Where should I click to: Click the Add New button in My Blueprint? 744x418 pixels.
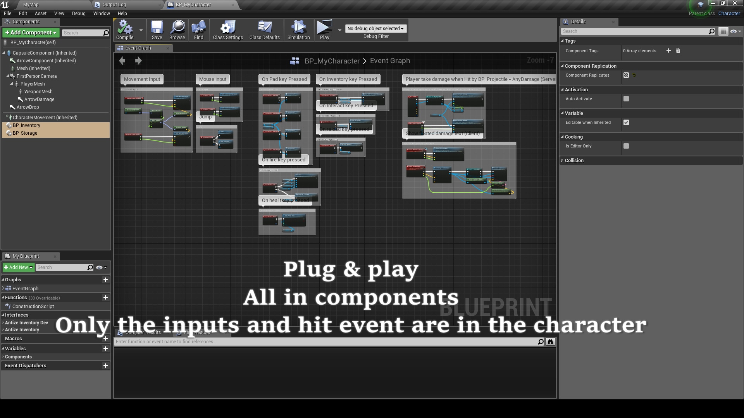pos(18,267)
